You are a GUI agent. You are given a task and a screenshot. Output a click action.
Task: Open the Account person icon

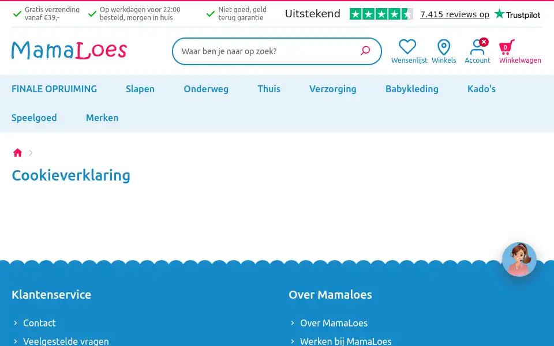(x=477, y=47)
